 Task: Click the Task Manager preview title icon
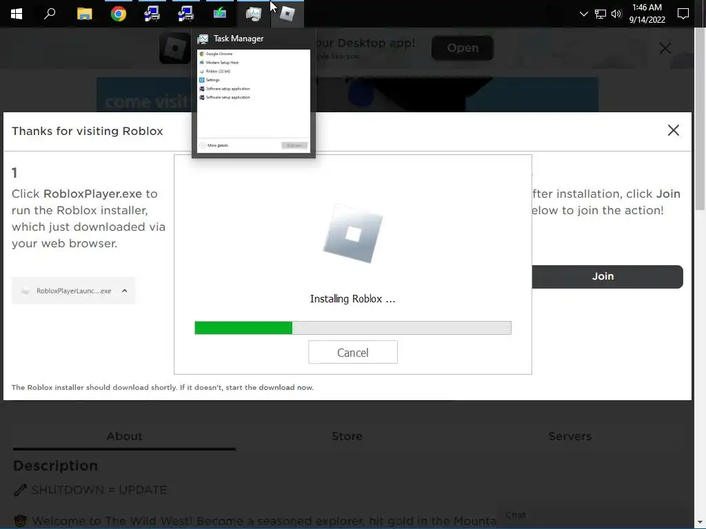click(203, 39)
